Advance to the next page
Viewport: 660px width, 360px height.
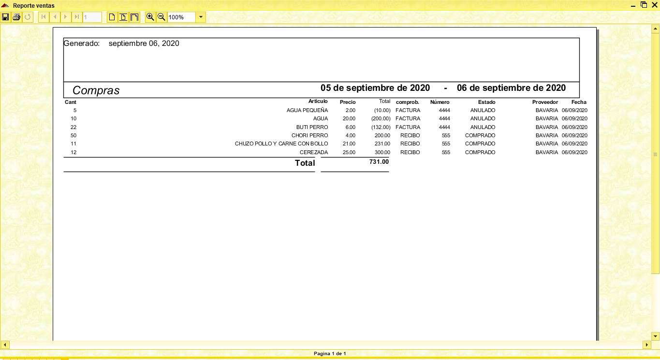tap(65, 17)
